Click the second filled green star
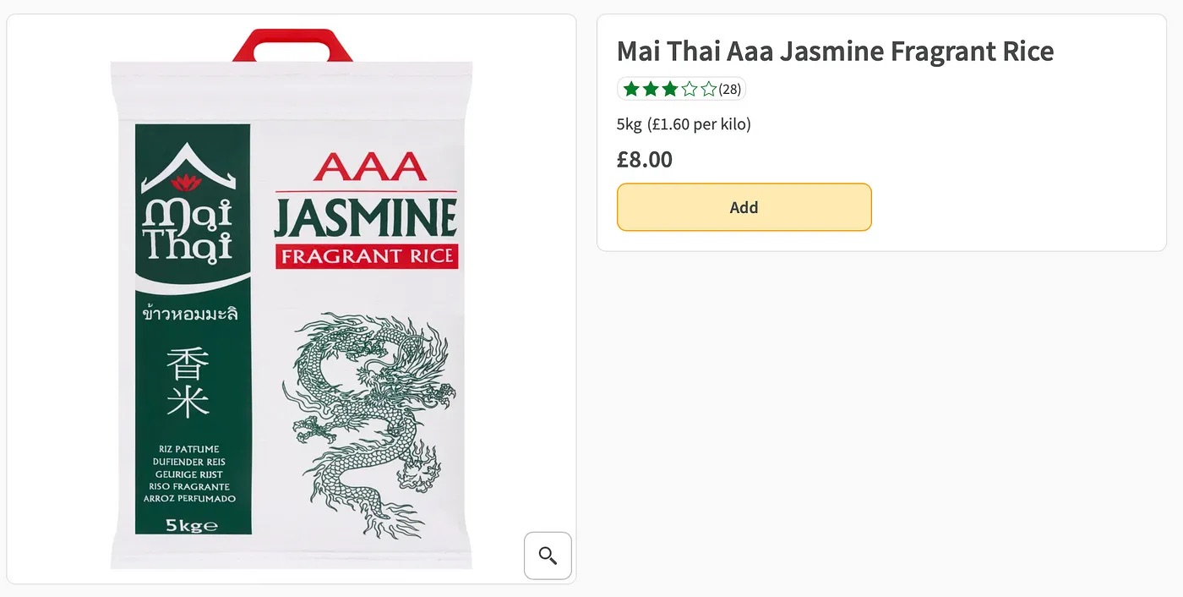The width and height of the screenshot is (1183, 597). click(x=651, y=89)
